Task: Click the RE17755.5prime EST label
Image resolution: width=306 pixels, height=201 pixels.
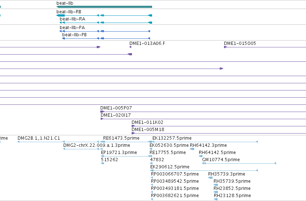Action: click(x=168, y=153)
